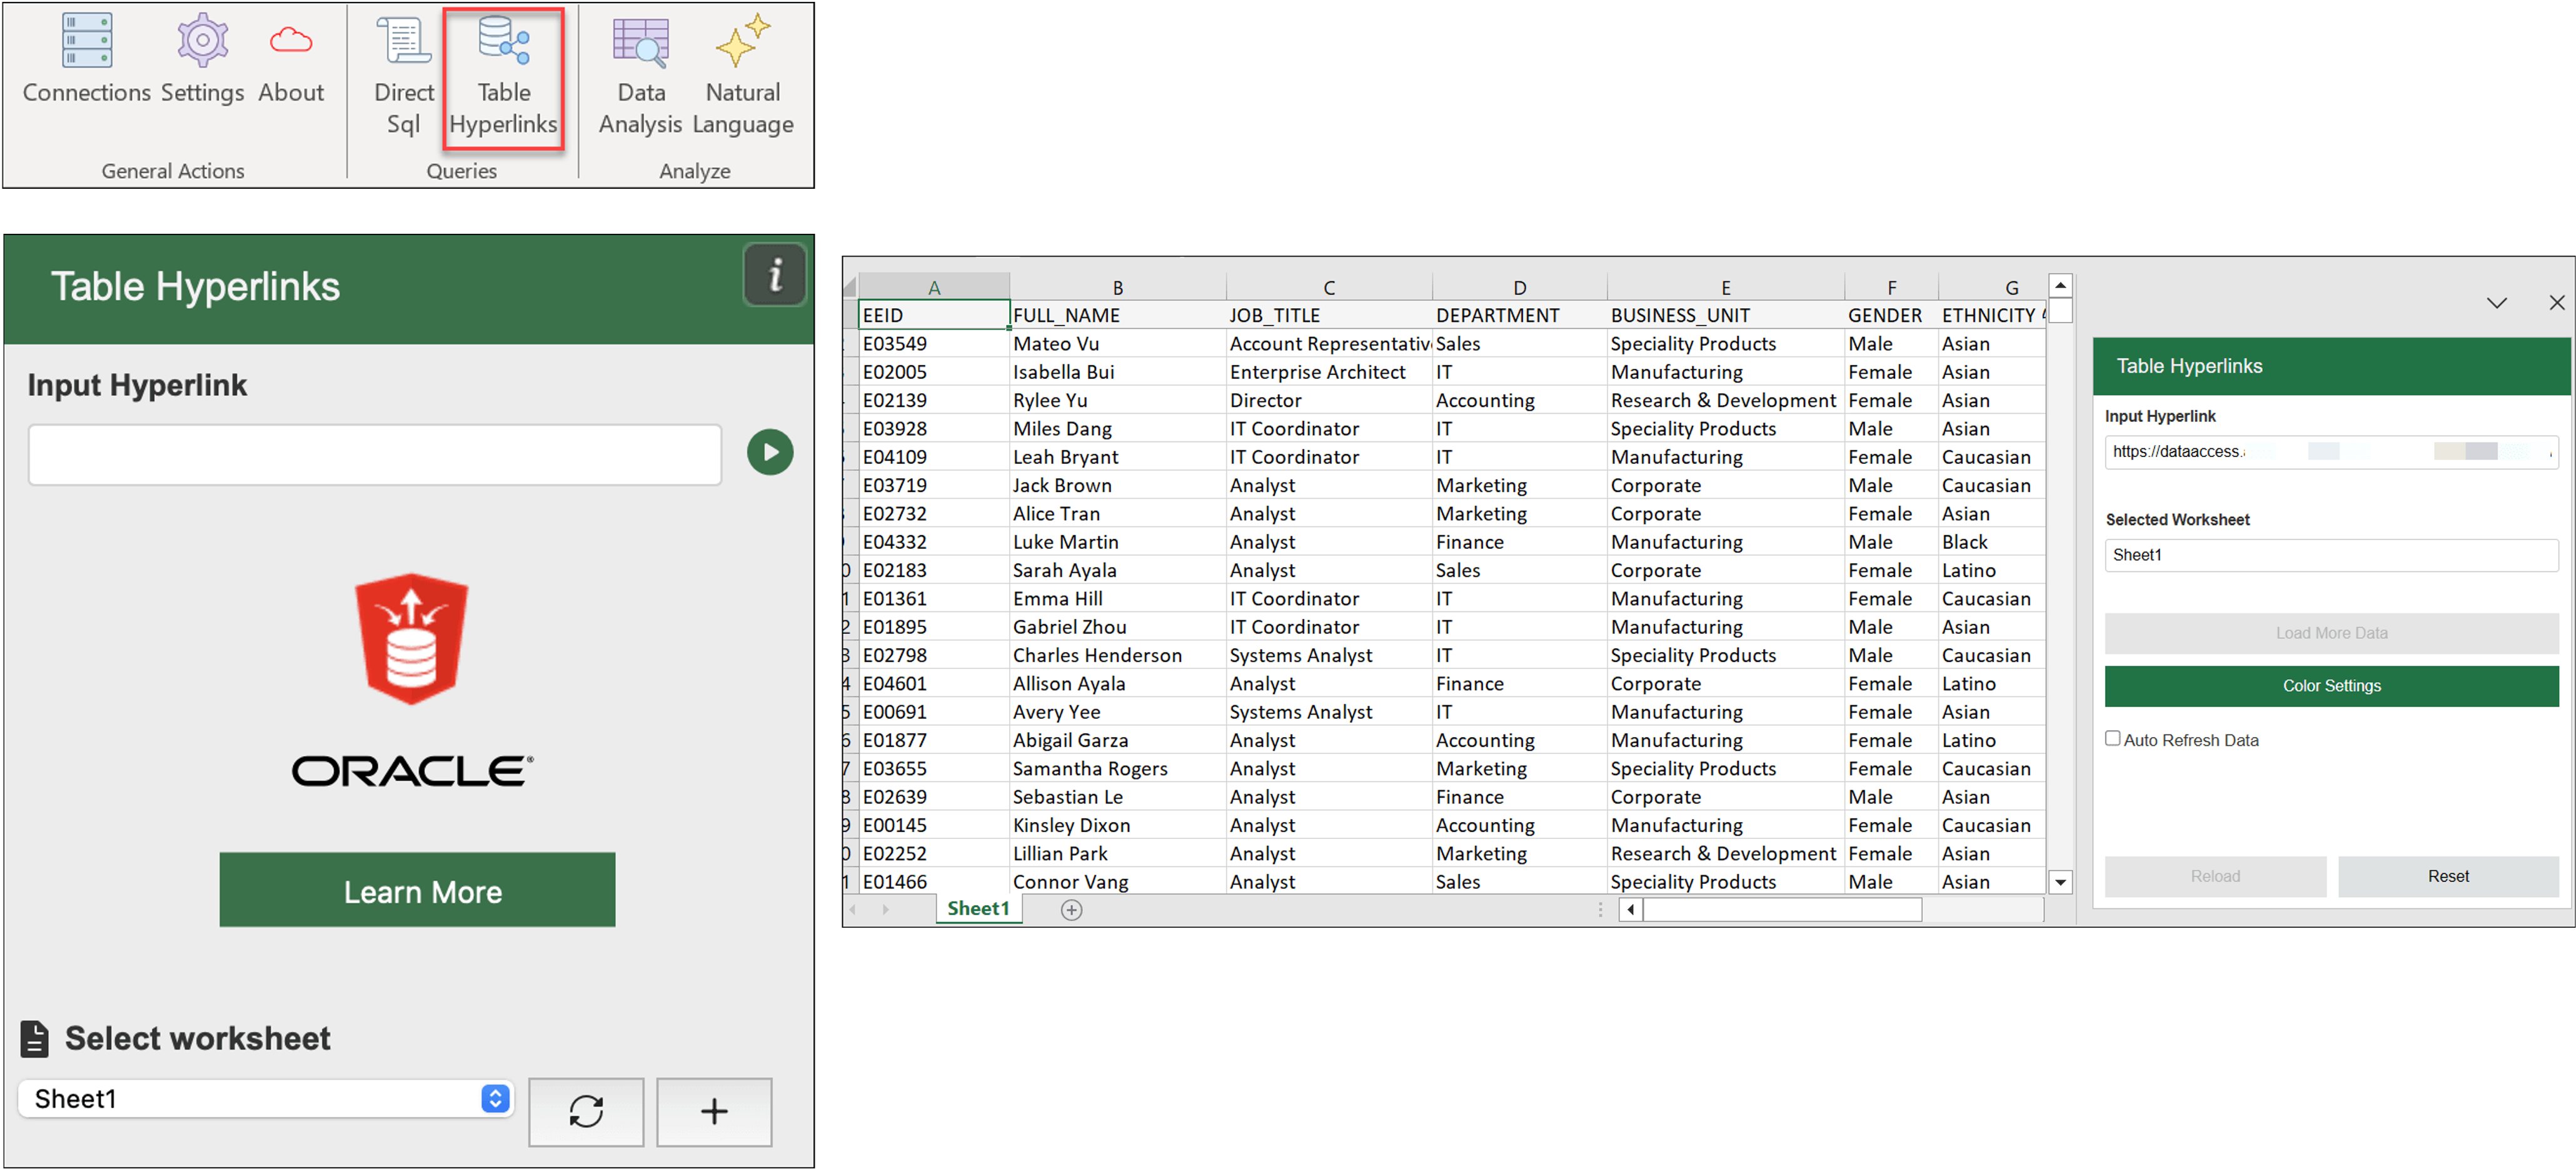Click the empty Input Hyperlink field
Image resolution: width=2576 pixels, height=1169 pixels.
[375, 455]
